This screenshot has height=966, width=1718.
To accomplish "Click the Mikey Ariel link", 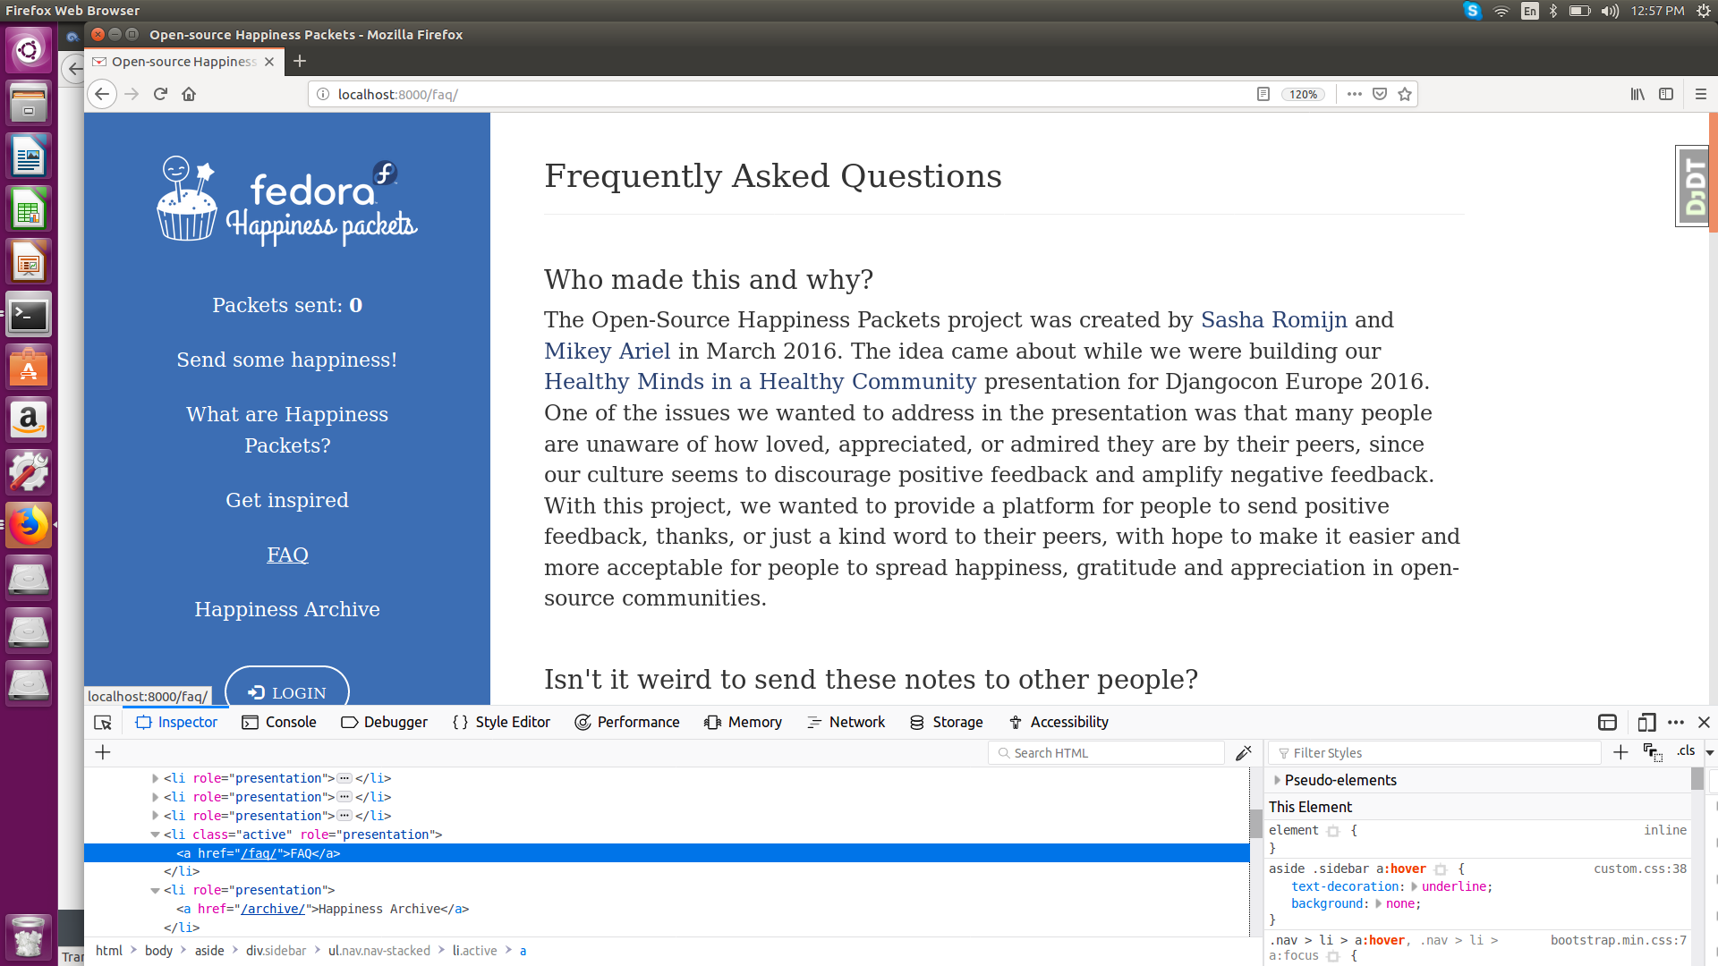I will [607, 351].
